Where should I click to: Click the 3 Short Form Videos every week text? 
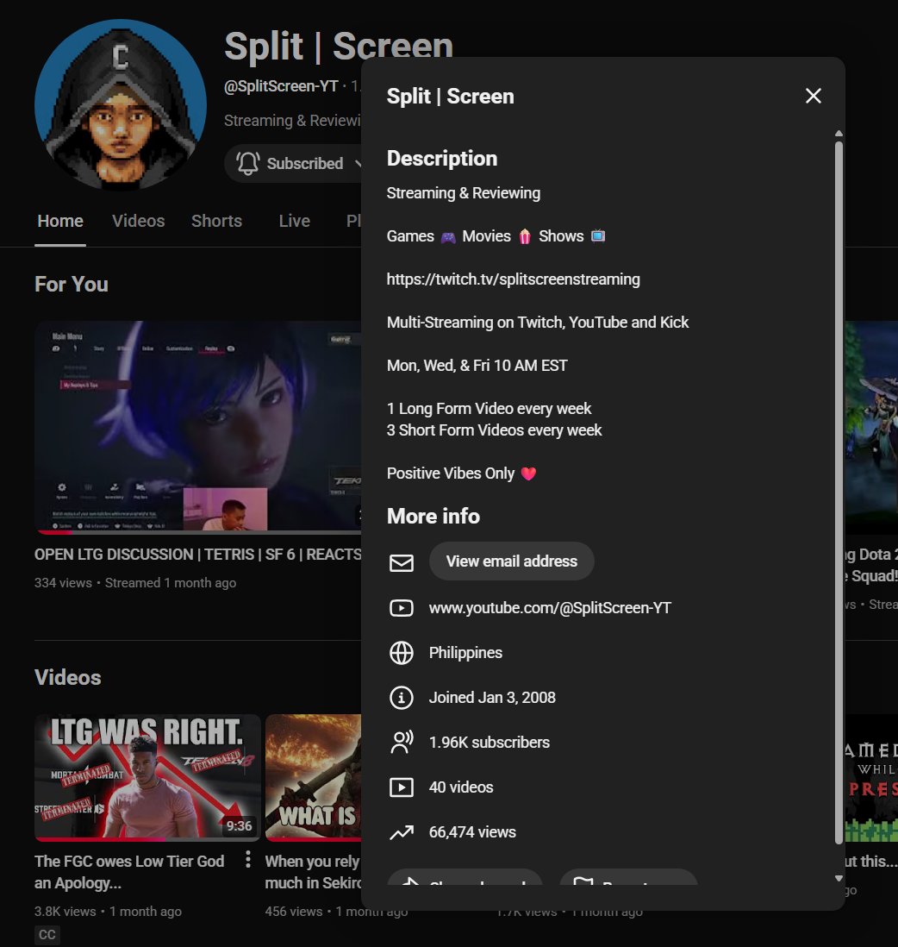click(x=494, y=430)
